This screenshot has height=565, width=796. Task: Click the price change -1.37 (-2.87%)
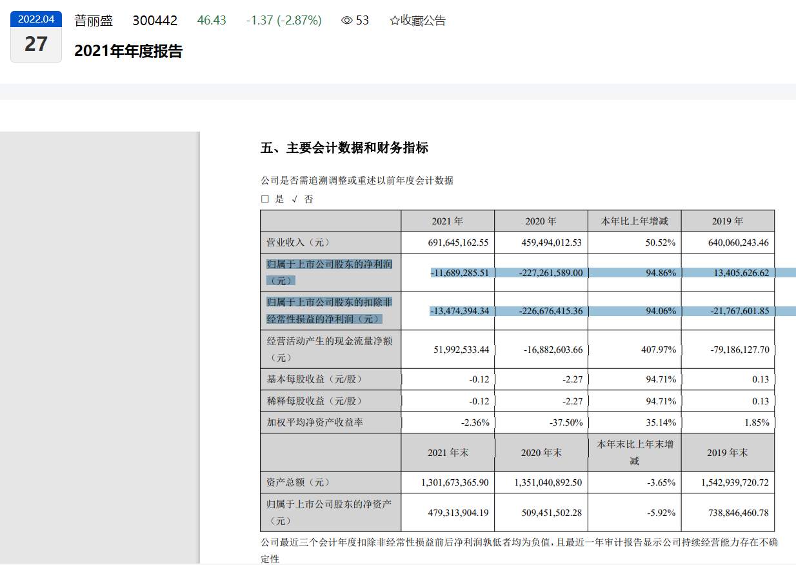(x=284, y=21)
